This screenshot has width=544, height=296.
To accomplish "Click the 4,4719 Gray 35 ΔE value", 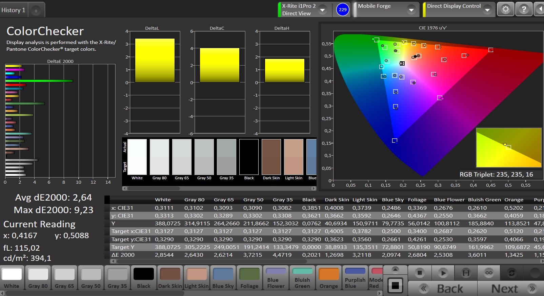I will 282,255.
